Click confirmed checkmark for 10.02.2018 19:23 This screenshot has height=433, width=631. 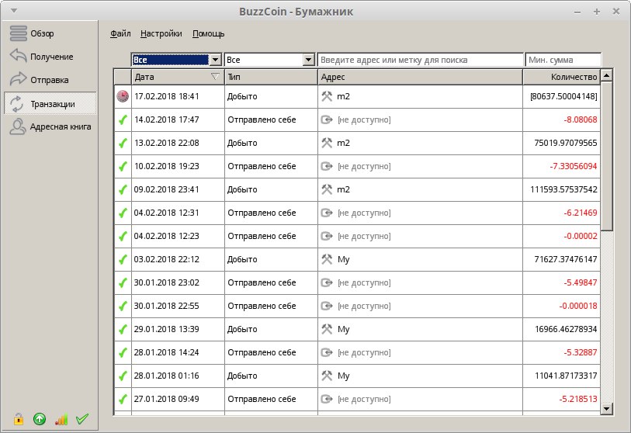click(x=123, y=166)
